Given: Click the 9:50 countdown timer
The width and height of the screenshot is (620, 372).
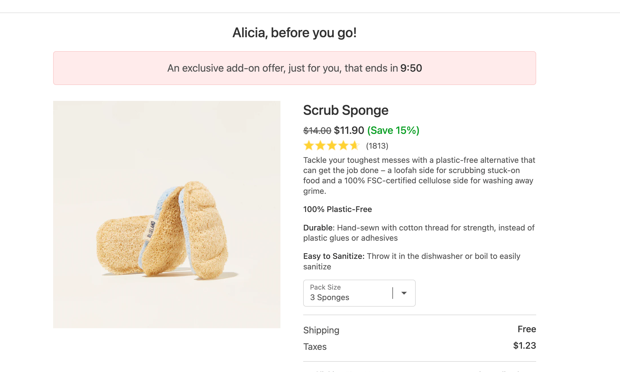Looking at the screenshot, I should pyautogui.click(x=411, y=68).
